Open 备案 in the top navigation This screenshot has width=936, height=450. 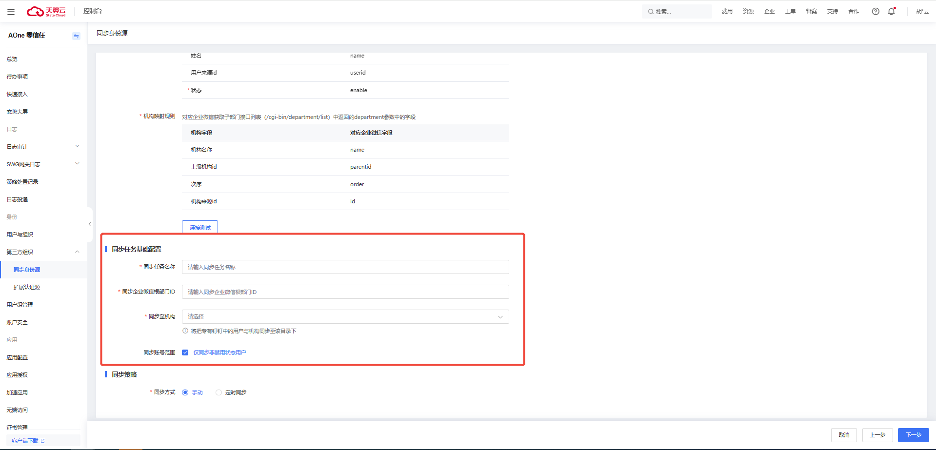tap(811, 11)
